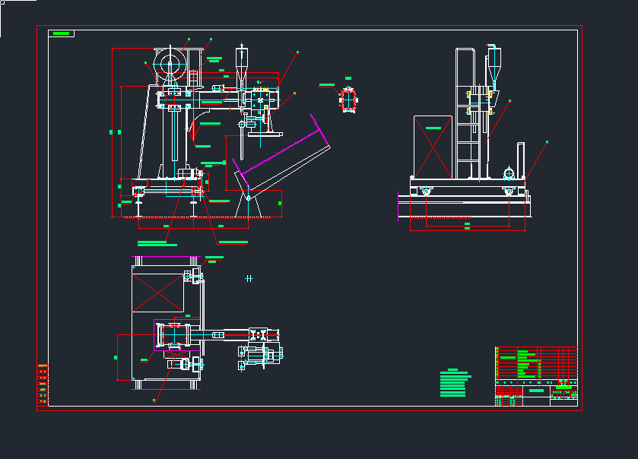Click the green label box in the frame's top-left corner
This screenshot has width=638, height=459.
[61, 33]
